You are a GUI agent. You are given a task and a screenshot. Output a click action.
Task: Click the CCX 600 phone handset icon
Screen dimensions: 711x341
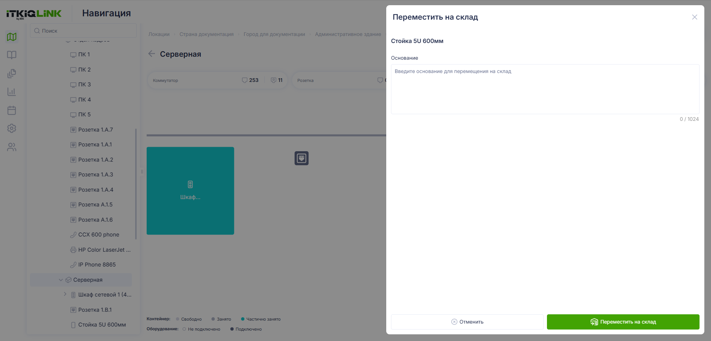pos(73,235)
